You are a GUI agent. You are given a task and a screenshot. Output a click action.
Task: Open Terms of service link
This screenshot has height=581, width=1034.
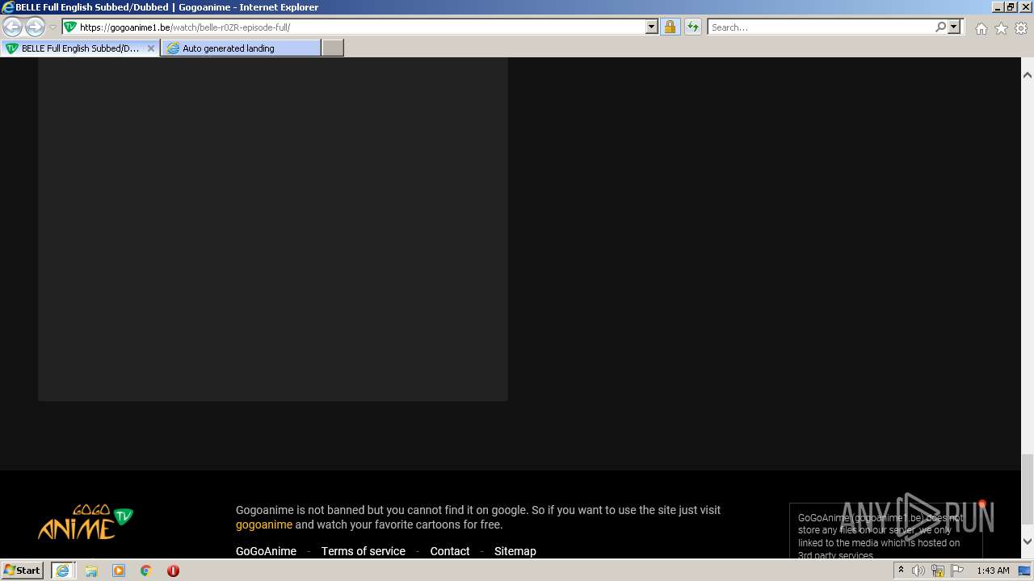coord(364,551)
